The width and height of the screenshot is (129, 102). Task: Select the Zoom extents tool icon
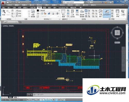pyautogui.click(x=12, y=16)
